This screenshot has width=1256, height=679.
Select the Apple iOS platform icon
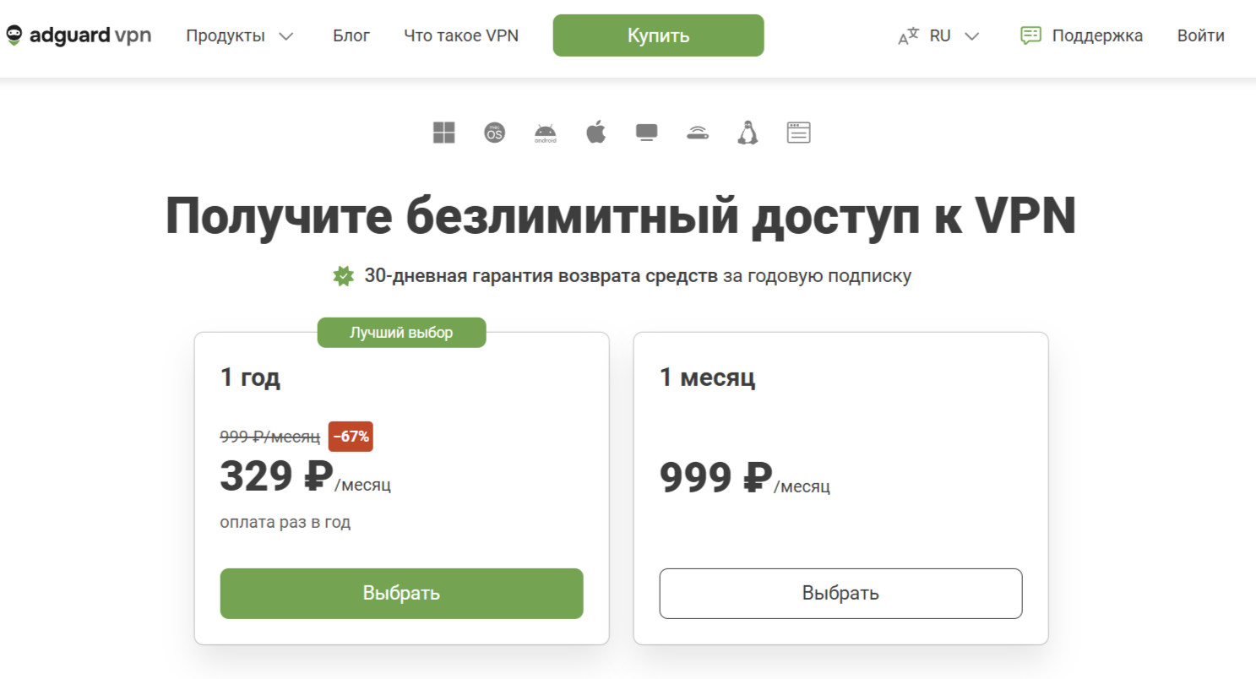596,133
